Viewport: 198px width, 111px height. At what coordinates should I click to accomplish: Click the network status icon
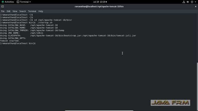184,2
